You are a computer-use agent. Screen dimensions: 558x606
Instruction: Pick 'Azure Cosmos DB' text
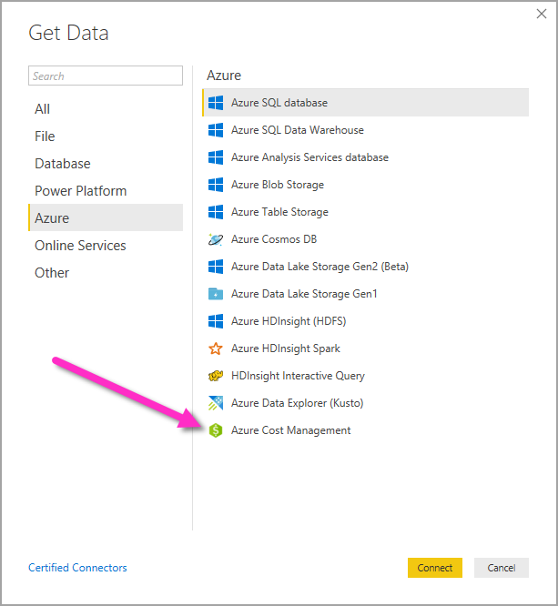pos(274,239)
